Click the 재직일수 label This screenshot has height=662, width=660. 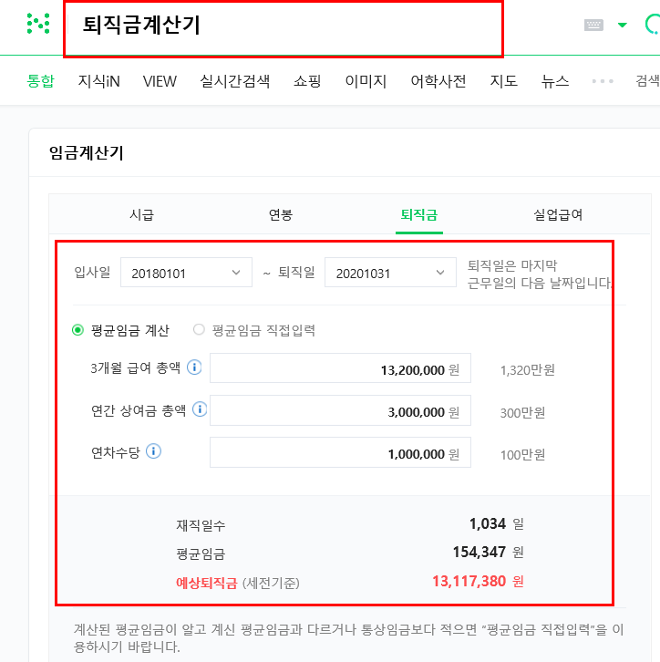point(201,525)
